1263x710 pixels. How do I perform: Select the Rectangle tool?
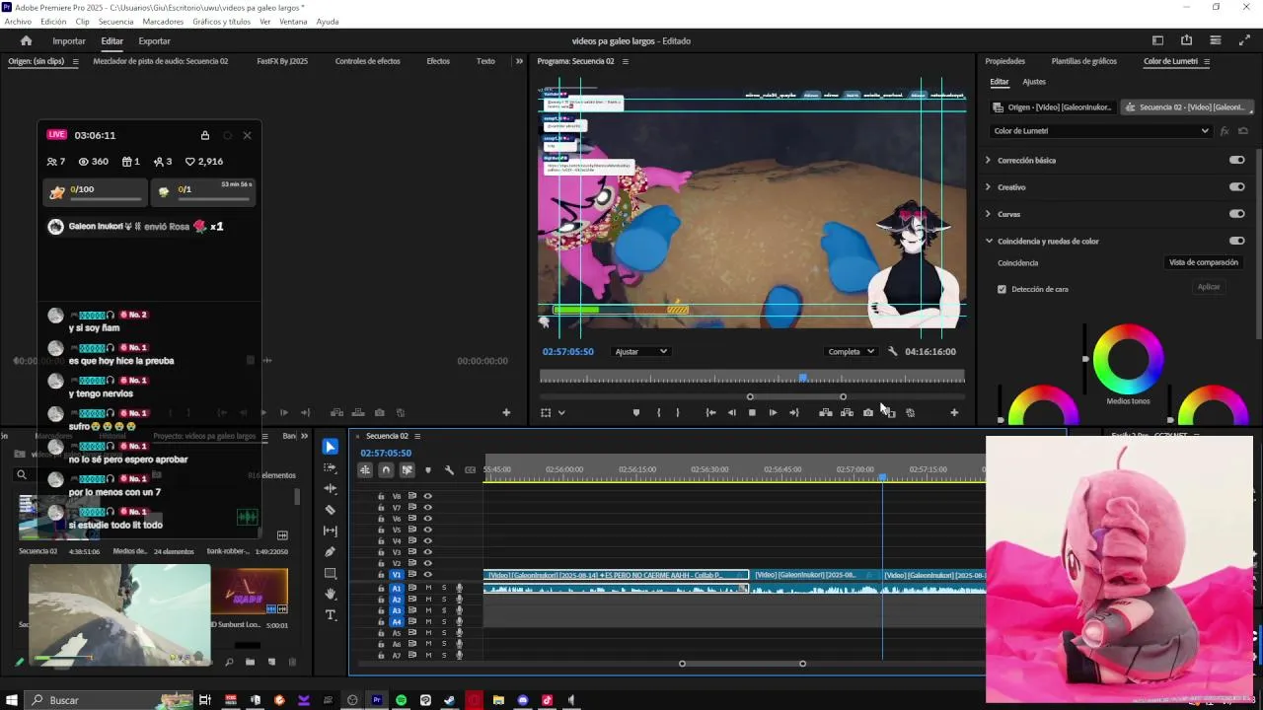331,573
